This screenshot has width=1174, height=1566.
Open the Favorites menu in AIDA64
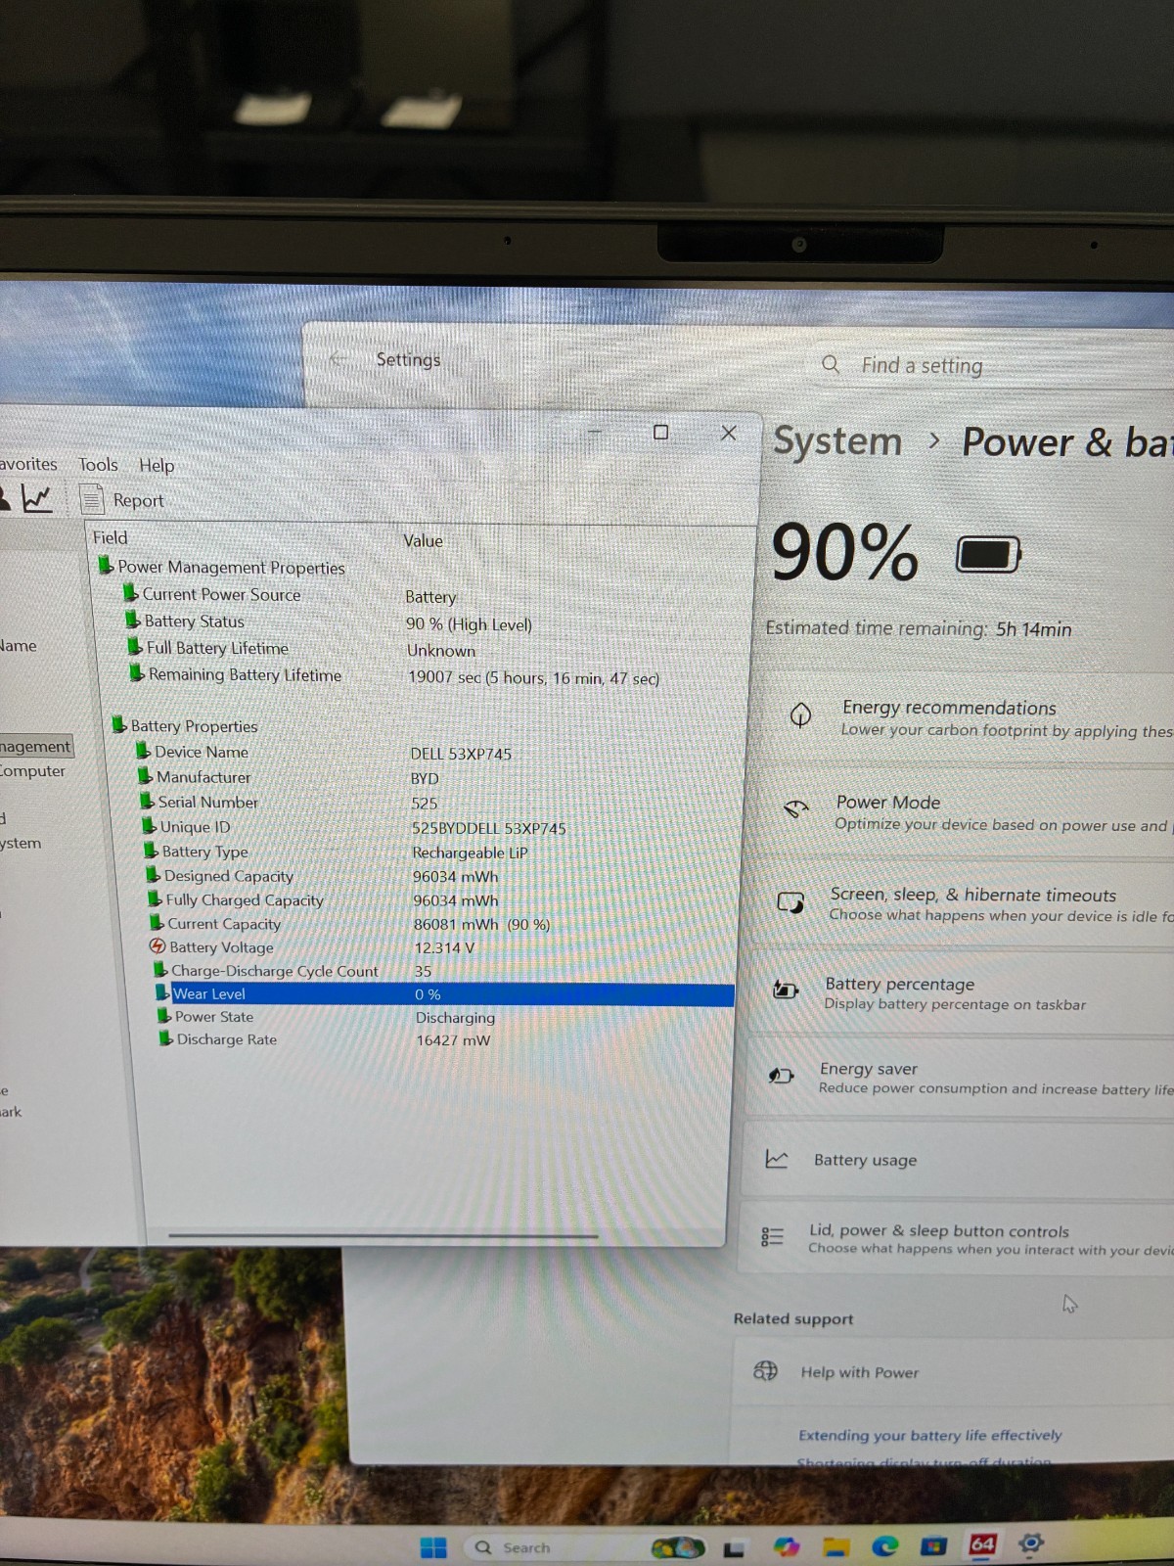click(27, 463)
